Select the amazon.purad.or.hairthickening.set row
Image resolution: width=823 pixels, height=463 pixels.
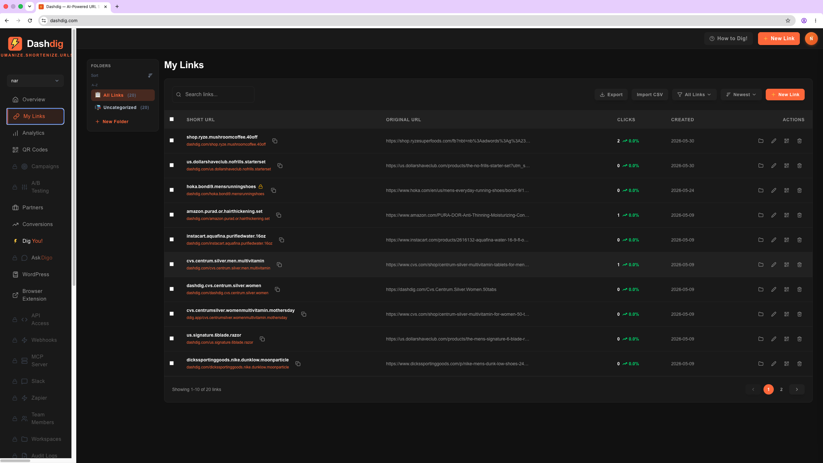point(172,215)
